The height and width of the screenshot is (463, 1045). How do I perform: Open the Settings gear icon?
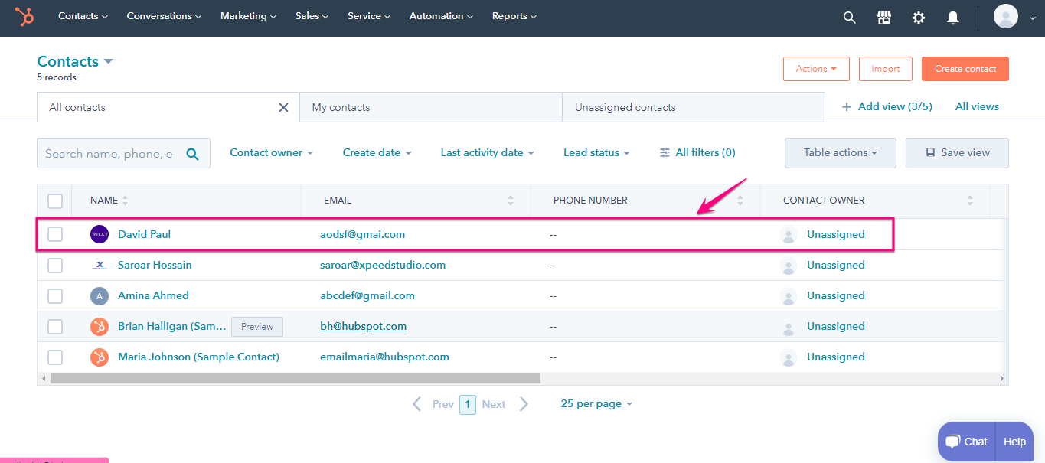(919, 17)
